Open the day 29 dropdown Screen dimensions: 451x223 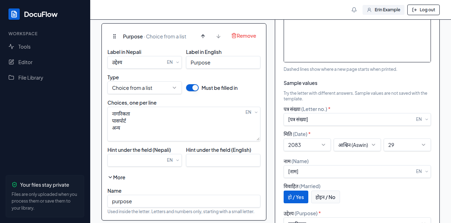click(407, 145)
